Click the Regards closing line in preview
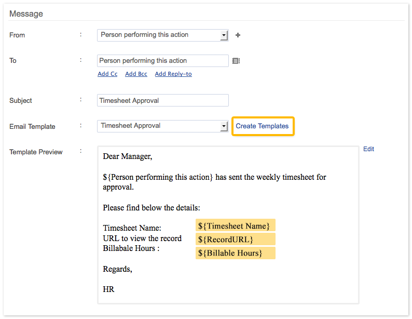 (x=117, y=269)
